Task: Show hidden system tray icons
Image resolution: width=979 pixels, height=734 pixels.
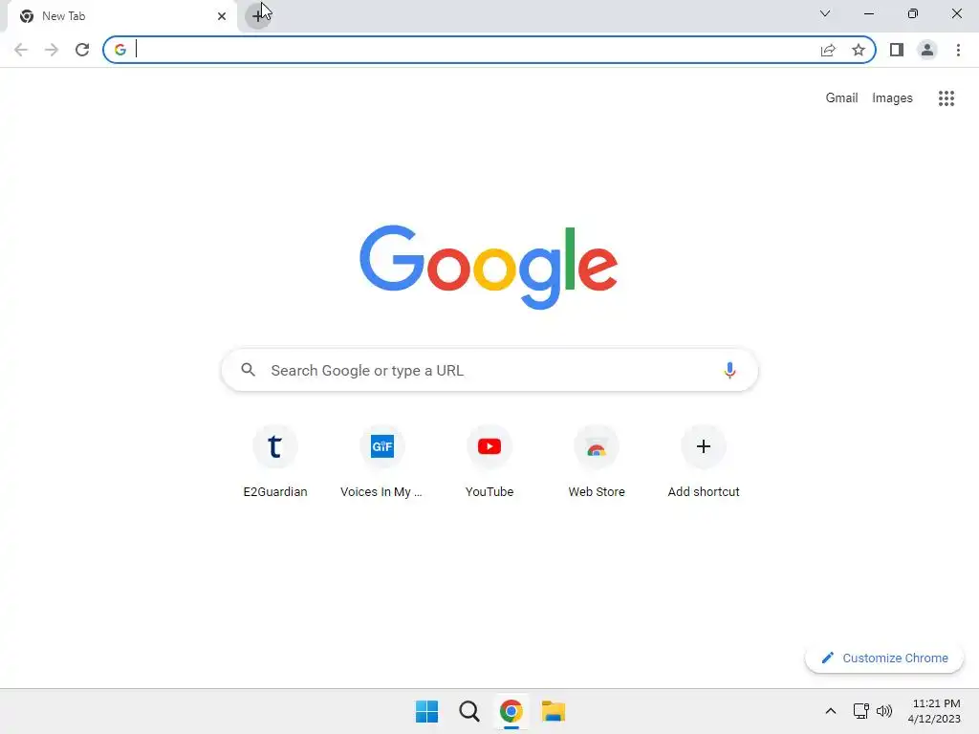Action: coord(831,711)
